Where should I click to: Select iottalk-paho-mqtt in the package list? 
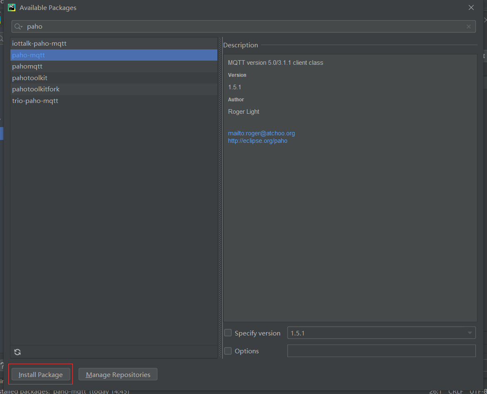[114, 44]
